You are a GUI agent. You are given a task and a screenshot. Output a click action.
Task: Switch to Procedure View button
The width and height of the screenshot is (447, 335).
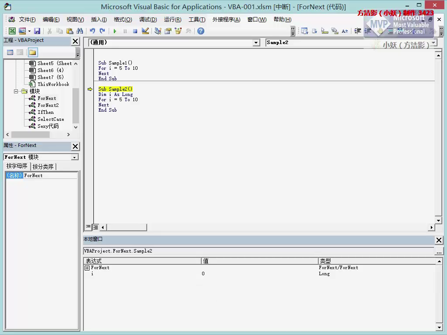click(x=88, y=227)
